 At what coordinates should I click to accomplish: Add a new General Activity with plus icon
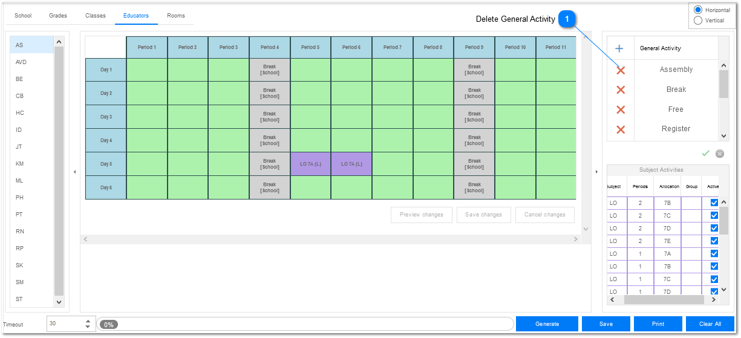tap(619, 48)
